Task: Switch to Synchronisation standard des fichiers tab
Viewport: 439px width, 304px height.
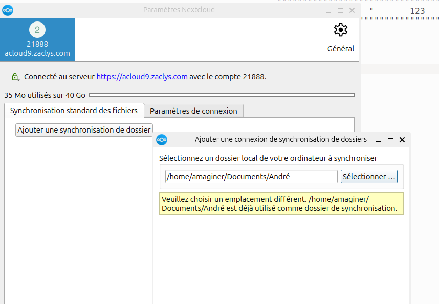Action: 74,111
